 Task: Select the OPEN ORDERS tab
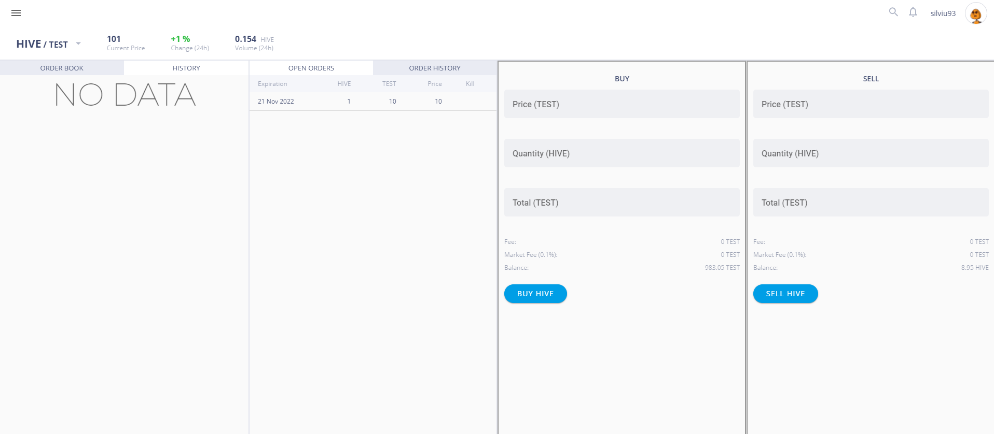(x=311, y=68)
